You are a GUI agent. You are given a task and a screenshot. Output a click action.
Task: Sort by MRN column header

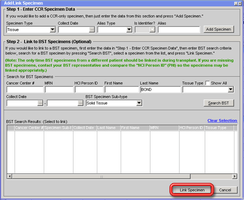click(x=165, y=128)
